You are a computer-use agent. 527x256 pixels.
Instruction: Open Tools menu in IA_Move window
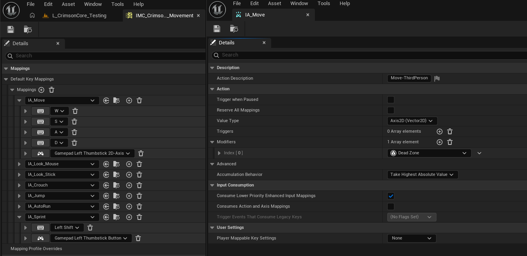(324, 3)
